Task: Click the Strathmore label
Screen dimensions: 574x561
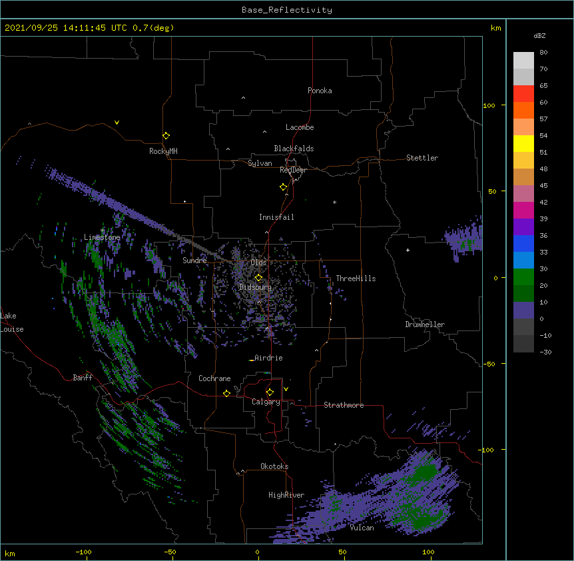Action: tap(344, 405)
